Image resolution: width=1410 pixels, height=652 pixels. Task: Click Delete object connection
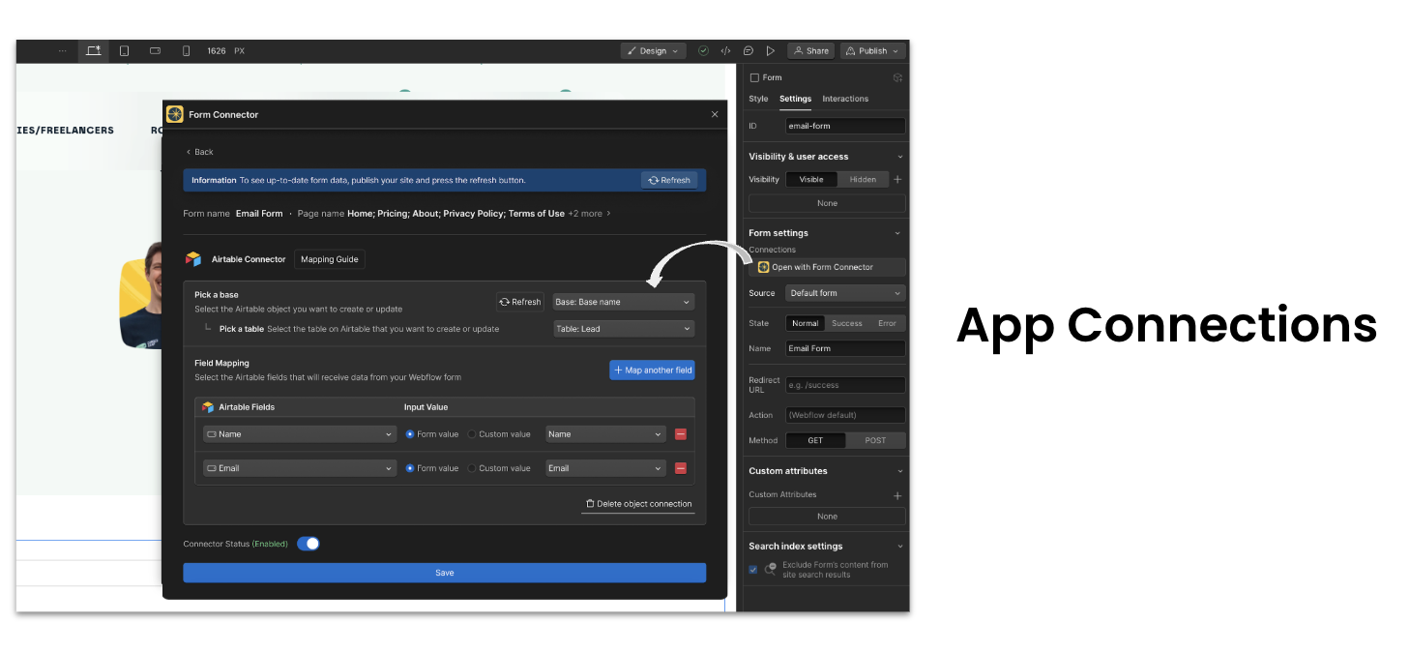[638, 504]
